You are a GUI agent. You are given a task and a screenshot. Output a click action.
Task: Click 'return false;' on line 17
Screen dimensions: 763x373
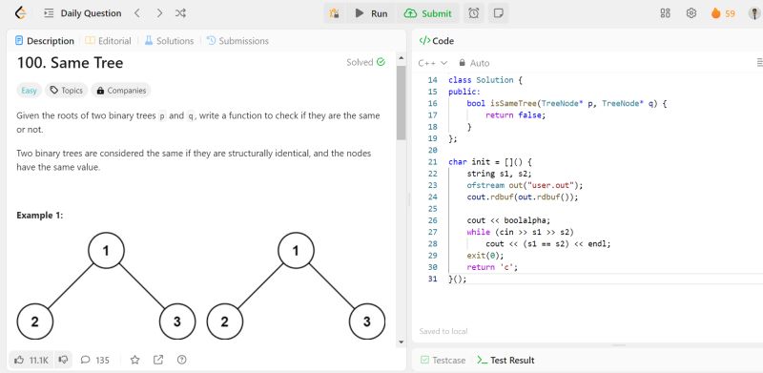pos(516,114)
